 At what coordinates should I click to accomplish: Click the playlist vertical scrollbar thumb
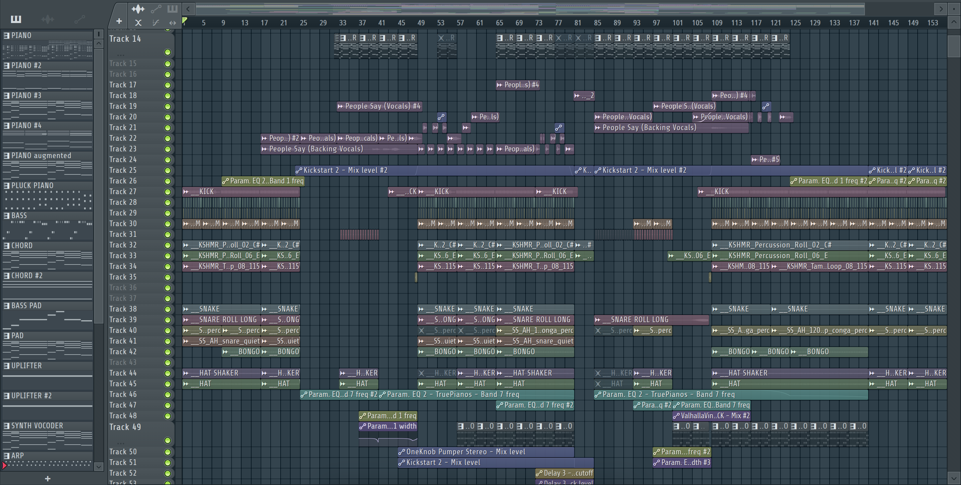point(954,46)
